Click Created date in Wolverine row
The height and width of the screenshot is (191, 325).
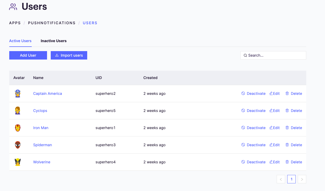[x=155, y=162]
